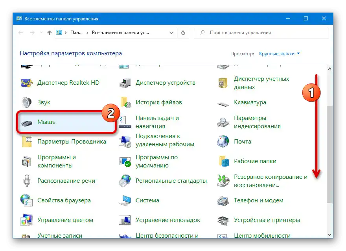Maximize the Control Panel window
346x251 pixels.
(306, 18)
